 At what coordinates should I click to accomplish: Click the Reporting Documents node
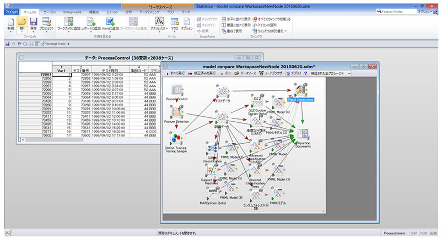[303, 133]
